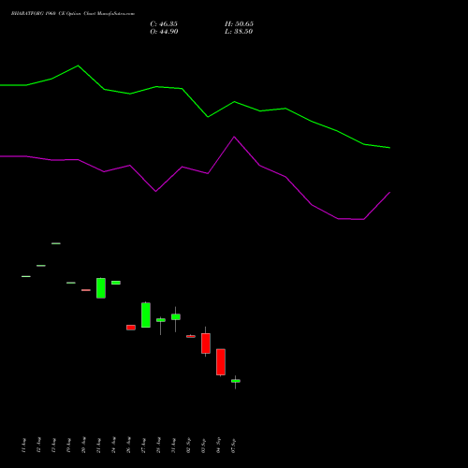
Task: Click the 28 Aug date label
Action: click(158, 445)
